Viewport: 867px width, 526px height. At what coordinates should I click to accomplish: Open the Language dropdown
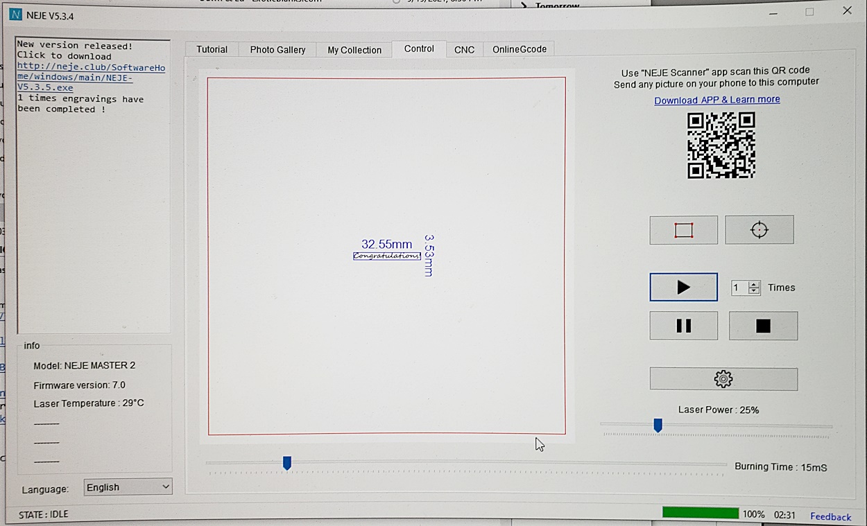128,487
